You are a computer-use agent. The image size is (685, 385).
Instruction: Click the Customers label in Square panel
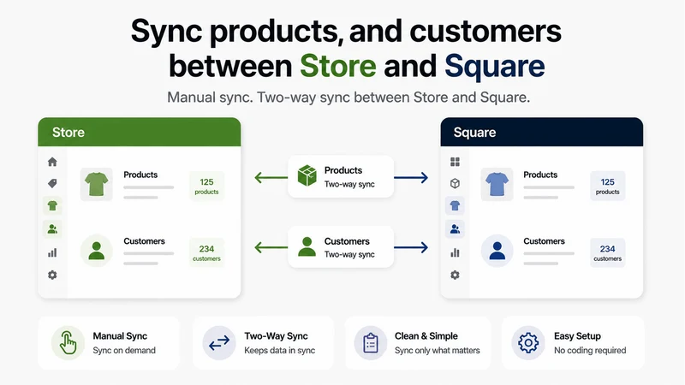[544, 241]
